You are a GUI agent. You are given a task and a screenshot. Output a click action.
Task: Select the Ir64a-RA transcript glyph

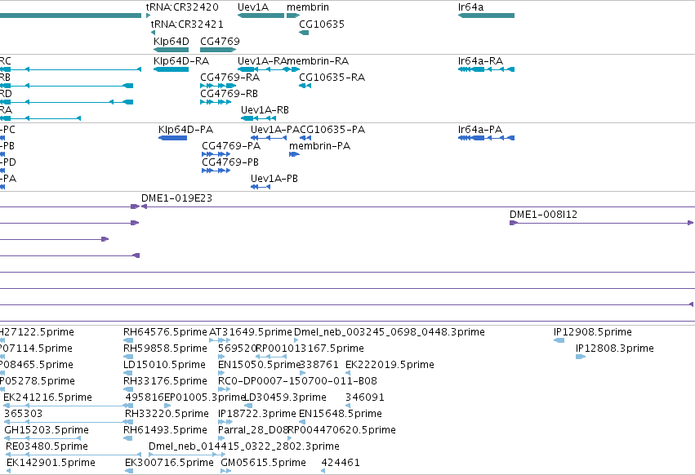486,69
